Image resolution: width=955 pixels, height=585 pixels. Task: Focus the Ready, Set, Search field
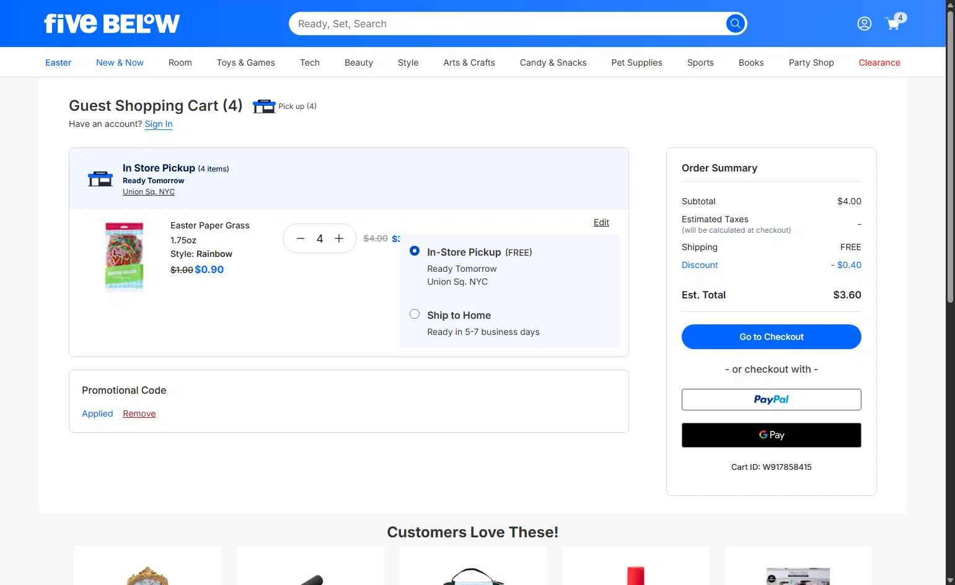pyautogui.click(x=508, y=24)
